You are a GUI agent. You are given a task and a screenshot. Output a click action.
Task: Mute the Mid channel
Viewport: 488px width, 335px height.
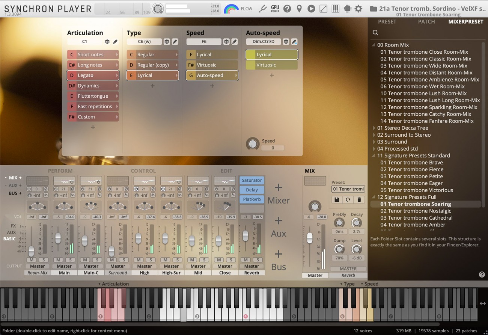click(x=192, y=260)
